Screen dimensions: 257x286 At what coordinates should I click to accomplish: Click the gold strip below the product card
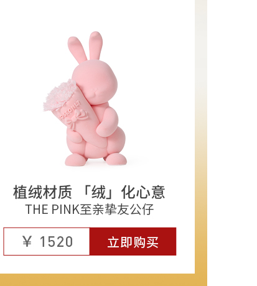click(x=103, y=280)
